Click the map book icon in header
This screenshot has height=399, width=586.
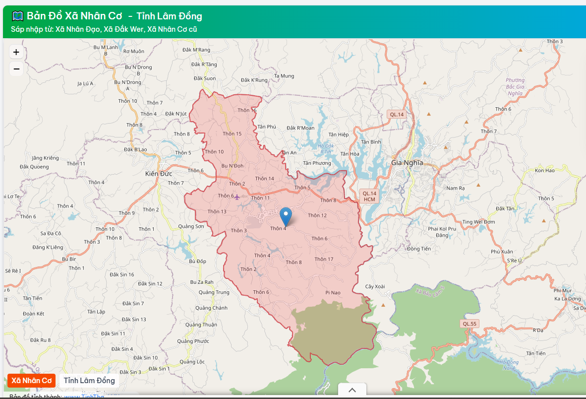(17, 16)
